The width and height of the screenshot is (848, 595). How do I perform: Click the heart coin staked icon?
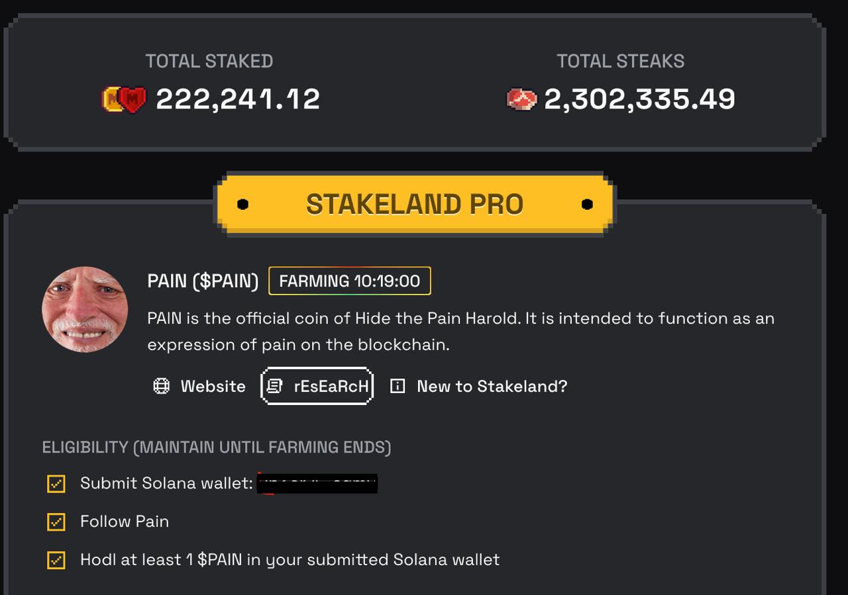pyautogui.click(x=124, y=99)
